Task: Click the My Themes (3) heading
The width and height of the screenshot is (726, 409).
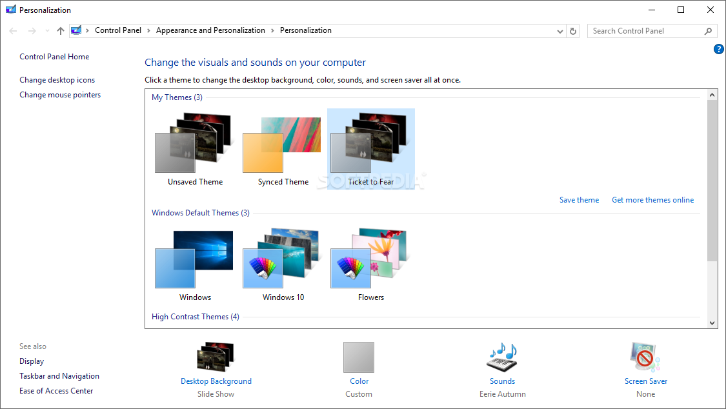Action: [177, 97]
